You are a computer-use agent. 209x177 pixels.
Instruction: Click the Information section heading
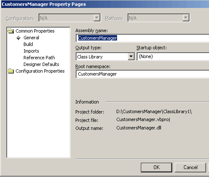click(x=87, y=102)
